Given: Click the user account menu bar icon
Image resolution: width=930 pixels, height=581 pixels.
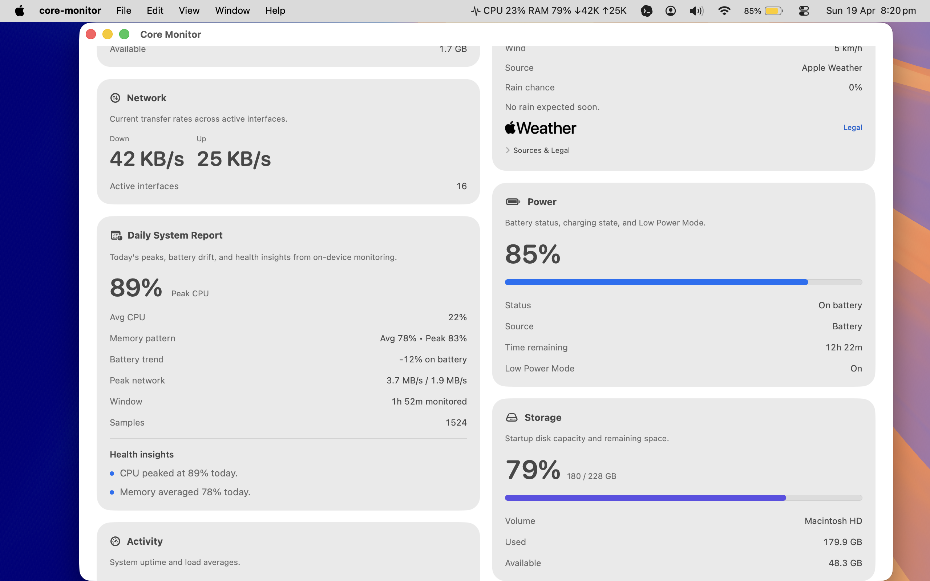Looking at the screenshot, I should [x=671, y=11].
